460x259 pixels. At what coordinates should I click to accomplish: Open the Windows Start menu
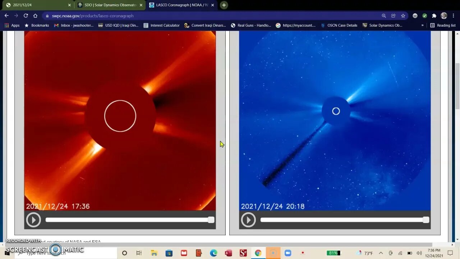(x=7, y=253)
